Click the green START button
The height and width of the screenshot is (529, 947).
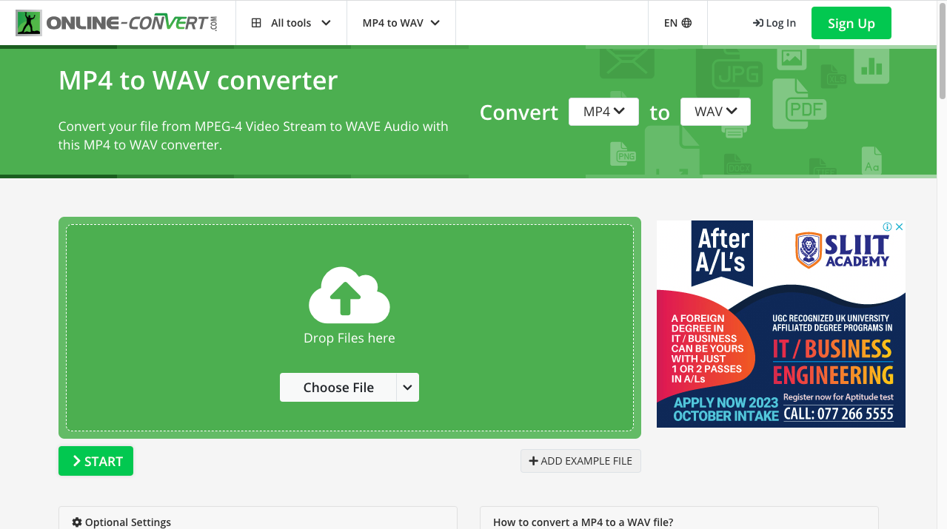tap(96, 461)
